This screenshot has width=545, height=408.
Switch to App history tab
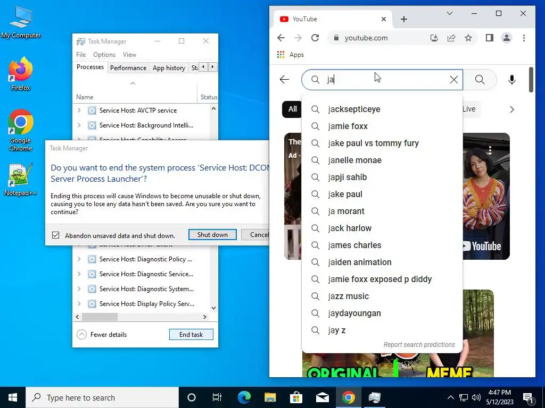point(169,68)
